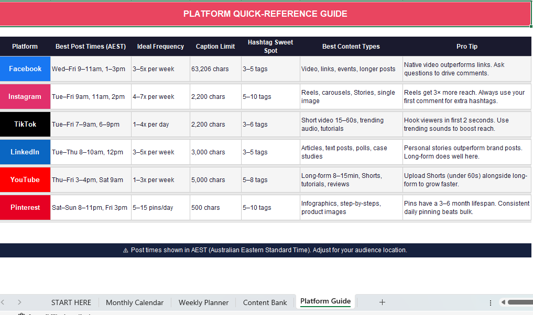This screenshot has height=315, width=533.
Task: Select the Best Post Times (AEST) header
Action: (91, 47)
